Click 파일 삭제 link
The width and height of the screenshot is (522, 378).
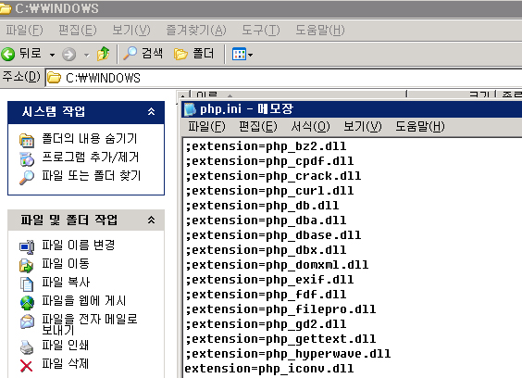click(x=65, y=364)
